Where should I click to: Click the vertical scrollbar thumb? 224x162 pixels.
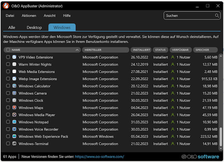221,137
